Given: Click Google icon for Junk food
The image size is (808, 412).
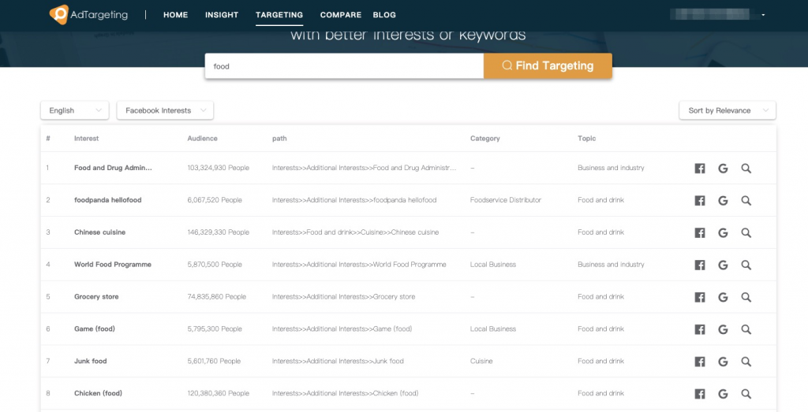Looking at the screenshot, I should pyautogui.click(x=723, y=362).
